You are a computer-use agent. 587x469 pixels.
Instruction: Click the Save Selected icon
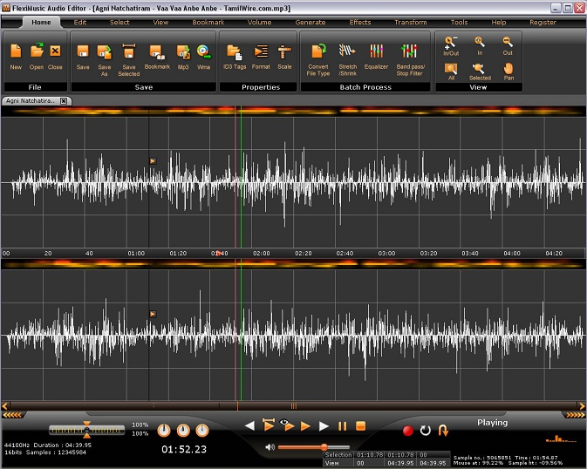click(x=128, y=54)
